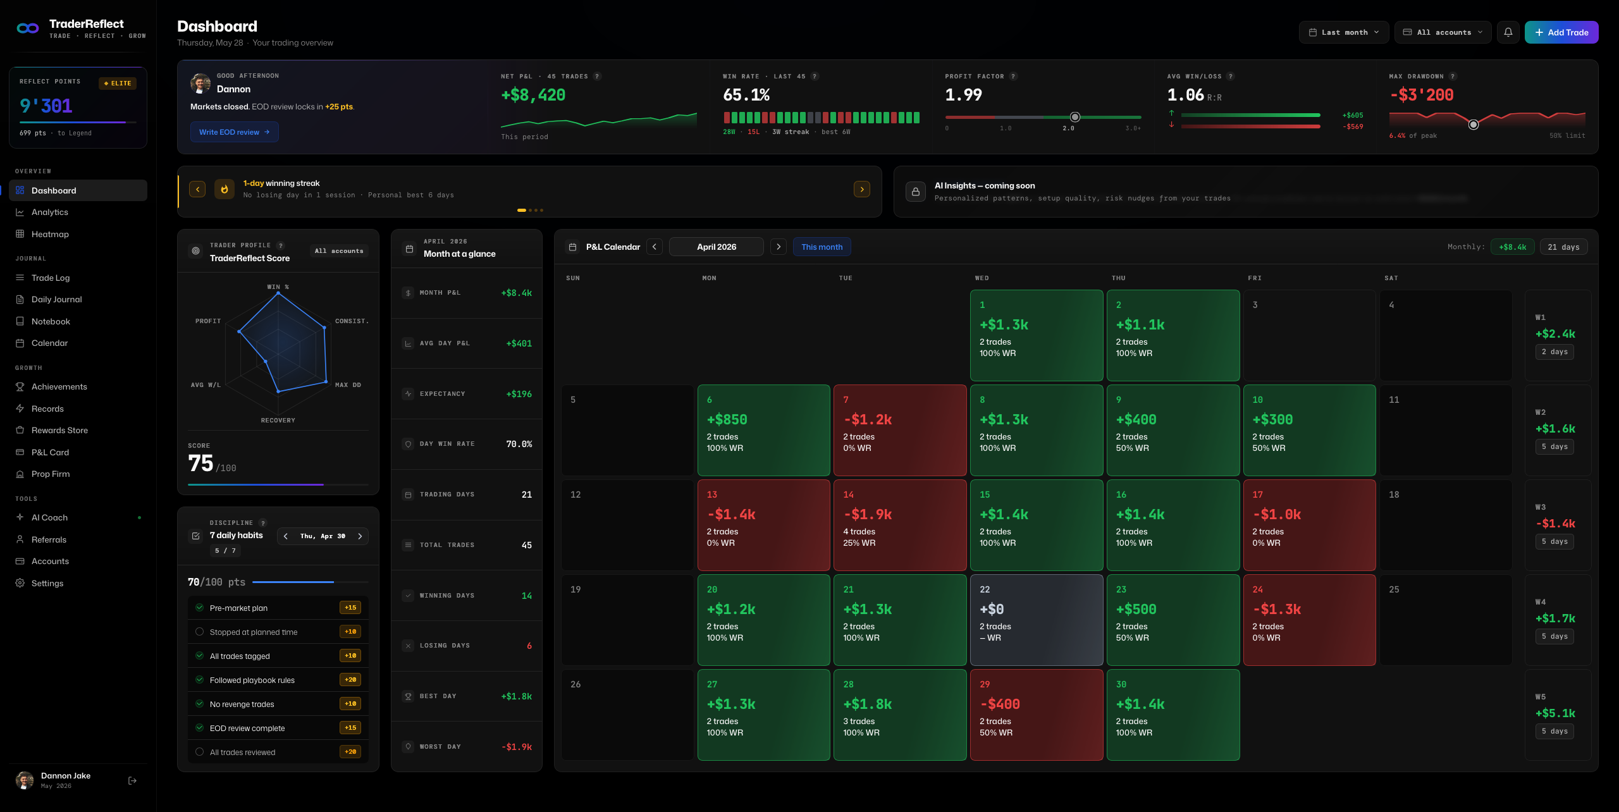This screenshot has width=1619, height=812.
Task: Go to next month in P&L Calendar
Action: pyautogui.click(x=779, y=247)
